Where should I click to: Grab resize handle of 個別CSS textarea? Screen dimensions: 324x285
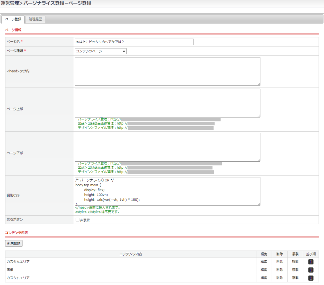pyautogui.click(x=259, y=204)
